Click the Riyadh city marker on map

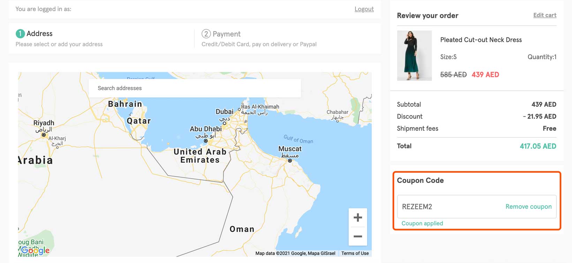pos(44,134)
